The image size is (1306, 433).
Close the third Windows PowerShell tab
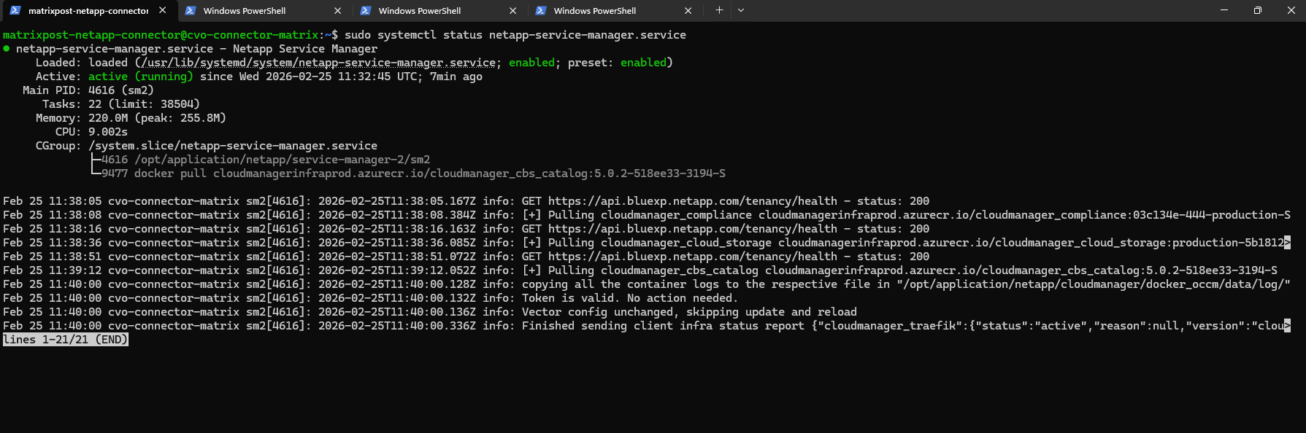pyautogui.click(x=512, y=10)
